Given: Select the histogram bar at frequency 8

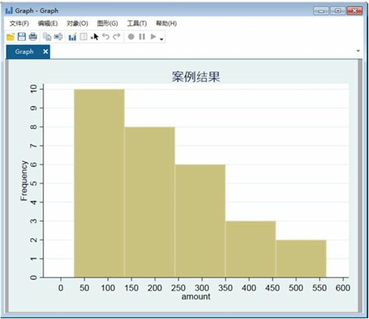Looking at the screenshot, I should point(150,202).
